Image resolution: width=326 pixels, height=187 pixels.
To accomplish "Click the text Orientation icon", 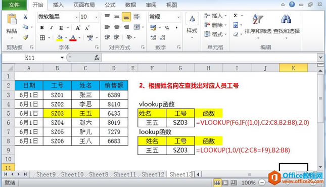I will 129,37.
